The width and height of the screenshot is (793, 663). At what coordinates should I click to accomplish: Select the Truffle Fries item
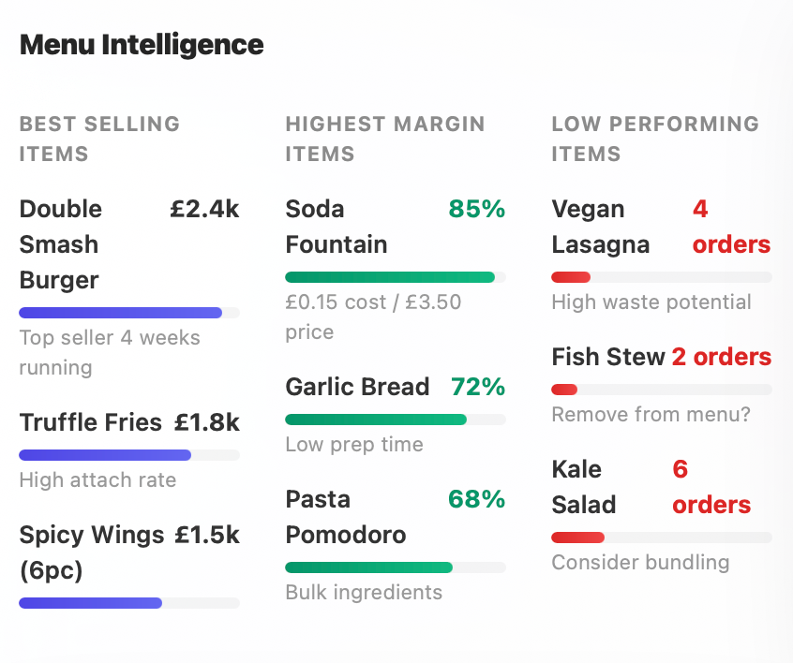(80, 422)
